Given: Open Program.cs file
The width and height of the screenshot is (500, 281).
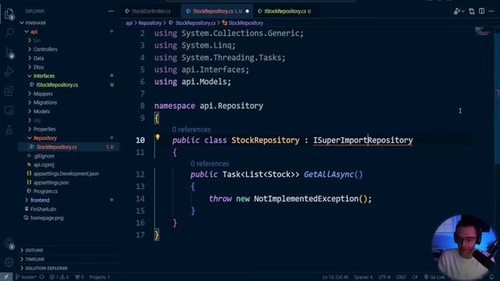Looking at the screenshot, I should [45, 191].
